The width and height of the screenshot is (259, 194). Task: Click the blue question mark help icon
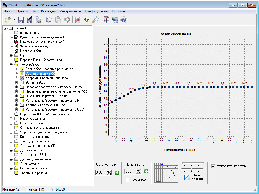pos(124,20)
